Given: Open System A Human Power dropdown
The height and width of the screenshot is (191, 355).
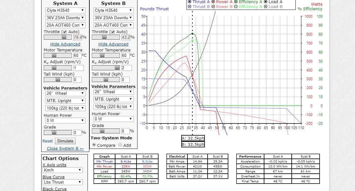Looking at the screenshot, I should click(x=65, y=120).
